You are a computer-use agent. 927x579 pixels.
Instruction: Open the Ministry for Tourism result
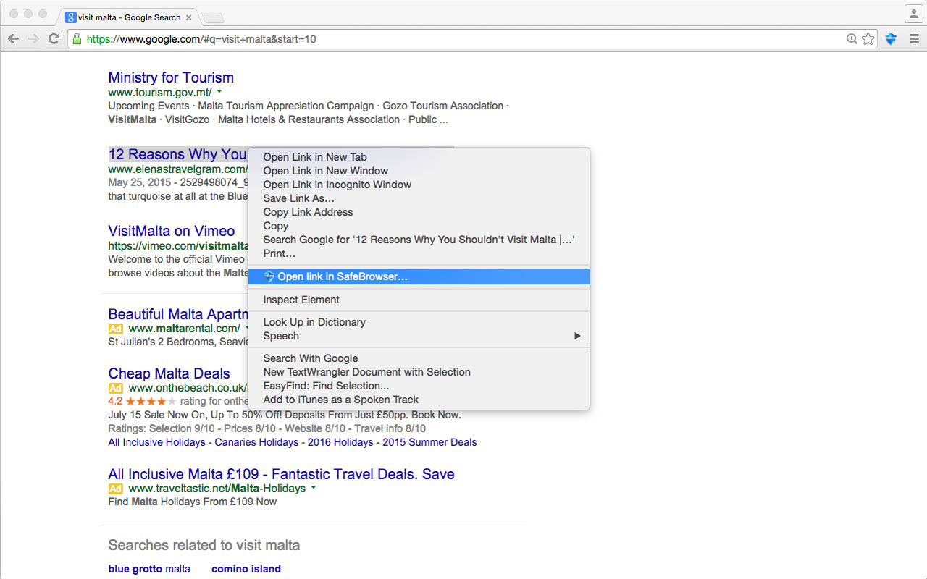pos(171,77)
